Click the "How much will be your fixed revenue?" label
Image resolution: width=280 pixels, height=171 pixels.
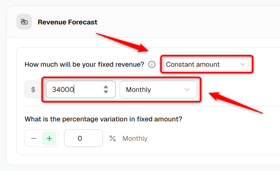pyautogui.click(x=84, y=64)
